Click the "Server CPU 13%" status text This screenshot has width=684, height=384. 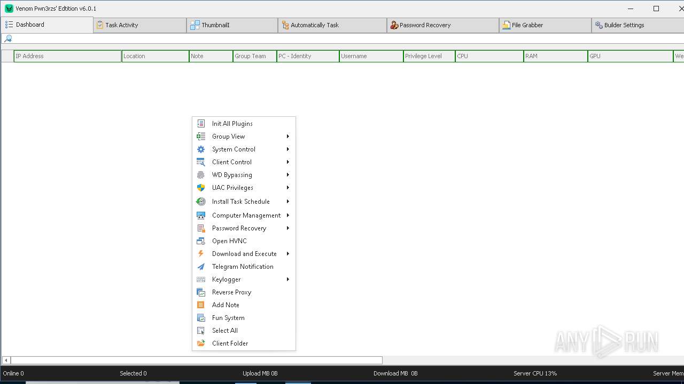point(535,373)
